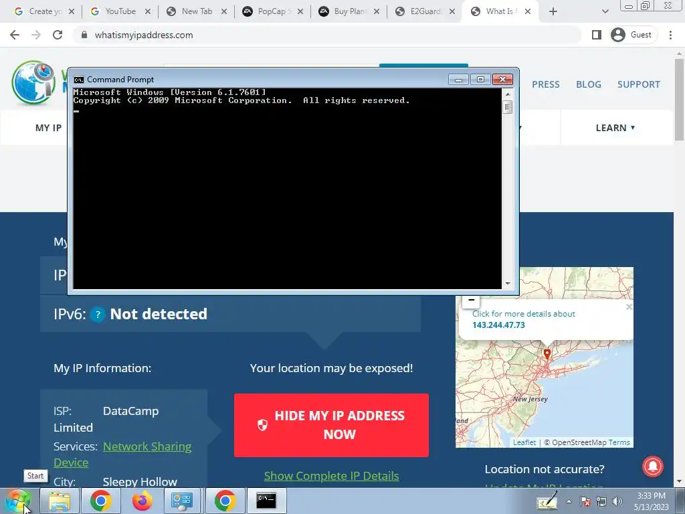685x514 pixels.
Task: Zoom out the map with minus button
Action: click(x=471, y=301)
